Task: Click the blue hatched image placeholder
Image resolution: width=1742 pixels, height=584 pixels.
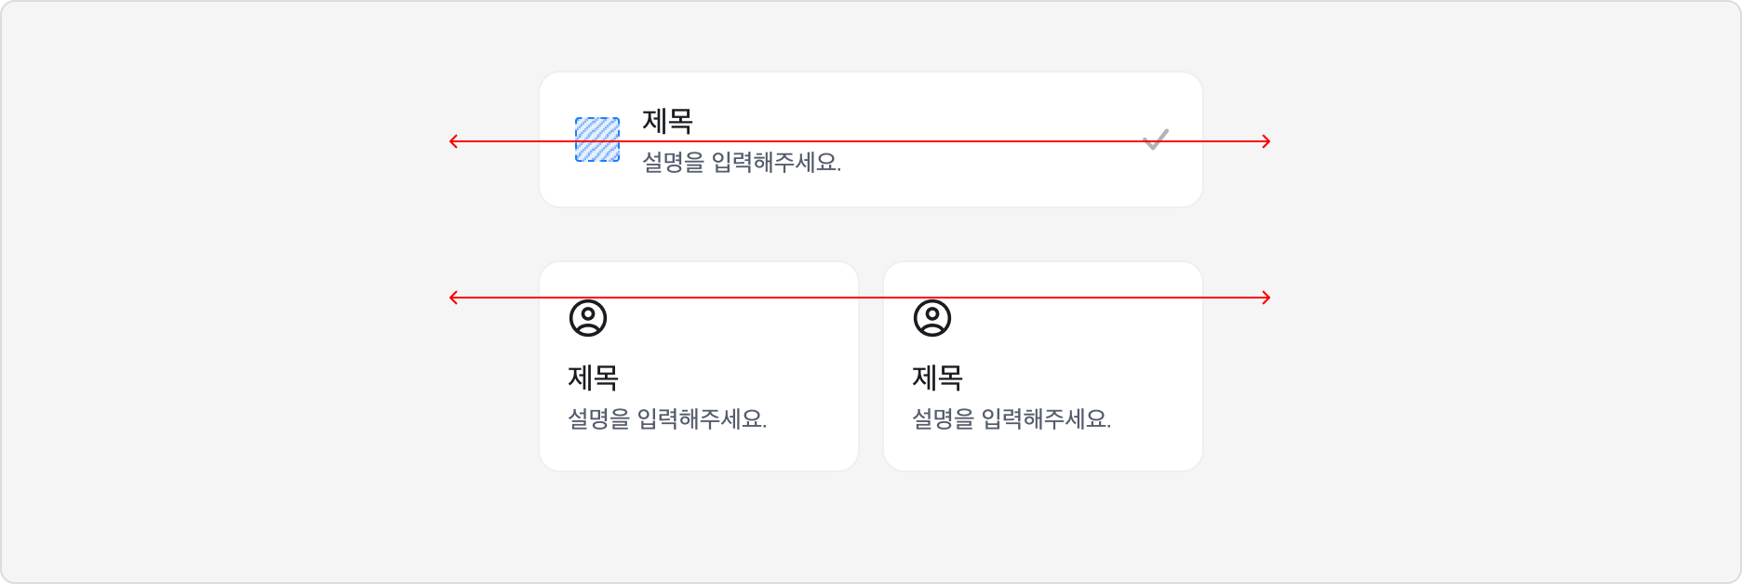Action: point(597,139)
